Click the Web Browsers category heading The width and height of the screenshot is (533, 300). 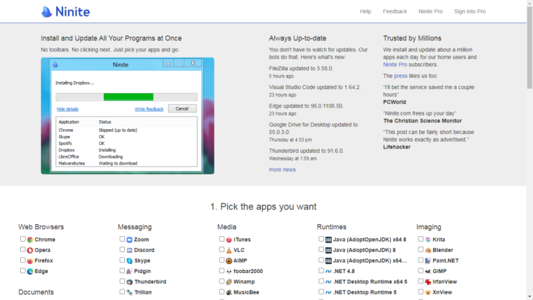point(41,227)
